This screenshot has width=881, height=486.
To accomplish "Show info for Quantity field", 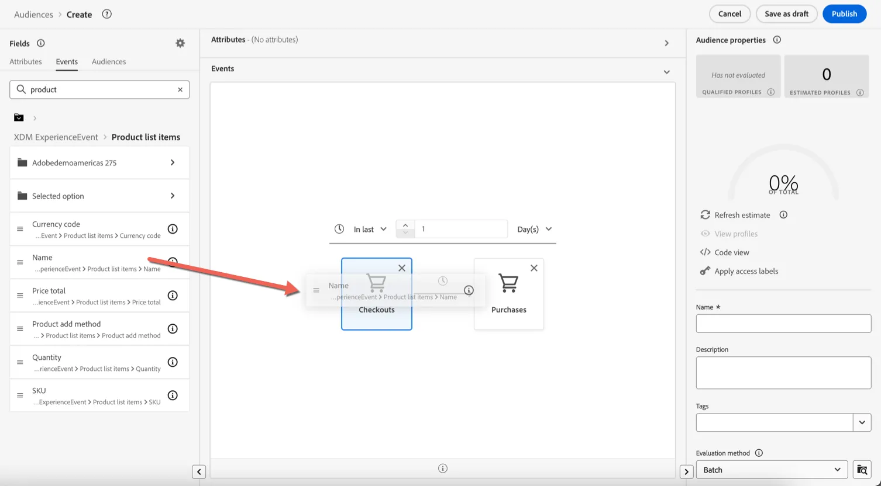I will click(x=173, y=362).
